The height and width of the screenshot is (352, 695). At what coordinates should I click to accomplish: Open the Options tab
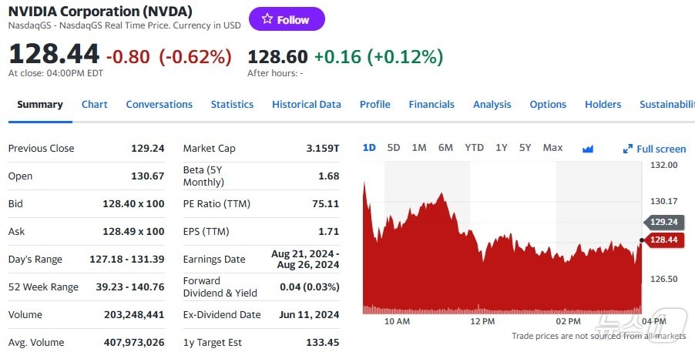548,105
